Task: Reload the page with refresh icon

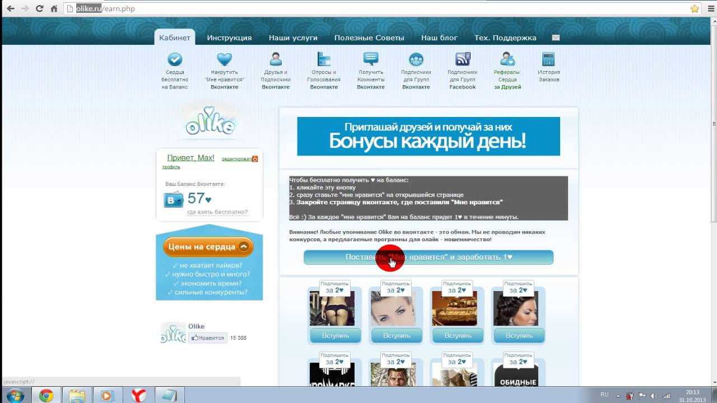Action: (x=39, y=8)
